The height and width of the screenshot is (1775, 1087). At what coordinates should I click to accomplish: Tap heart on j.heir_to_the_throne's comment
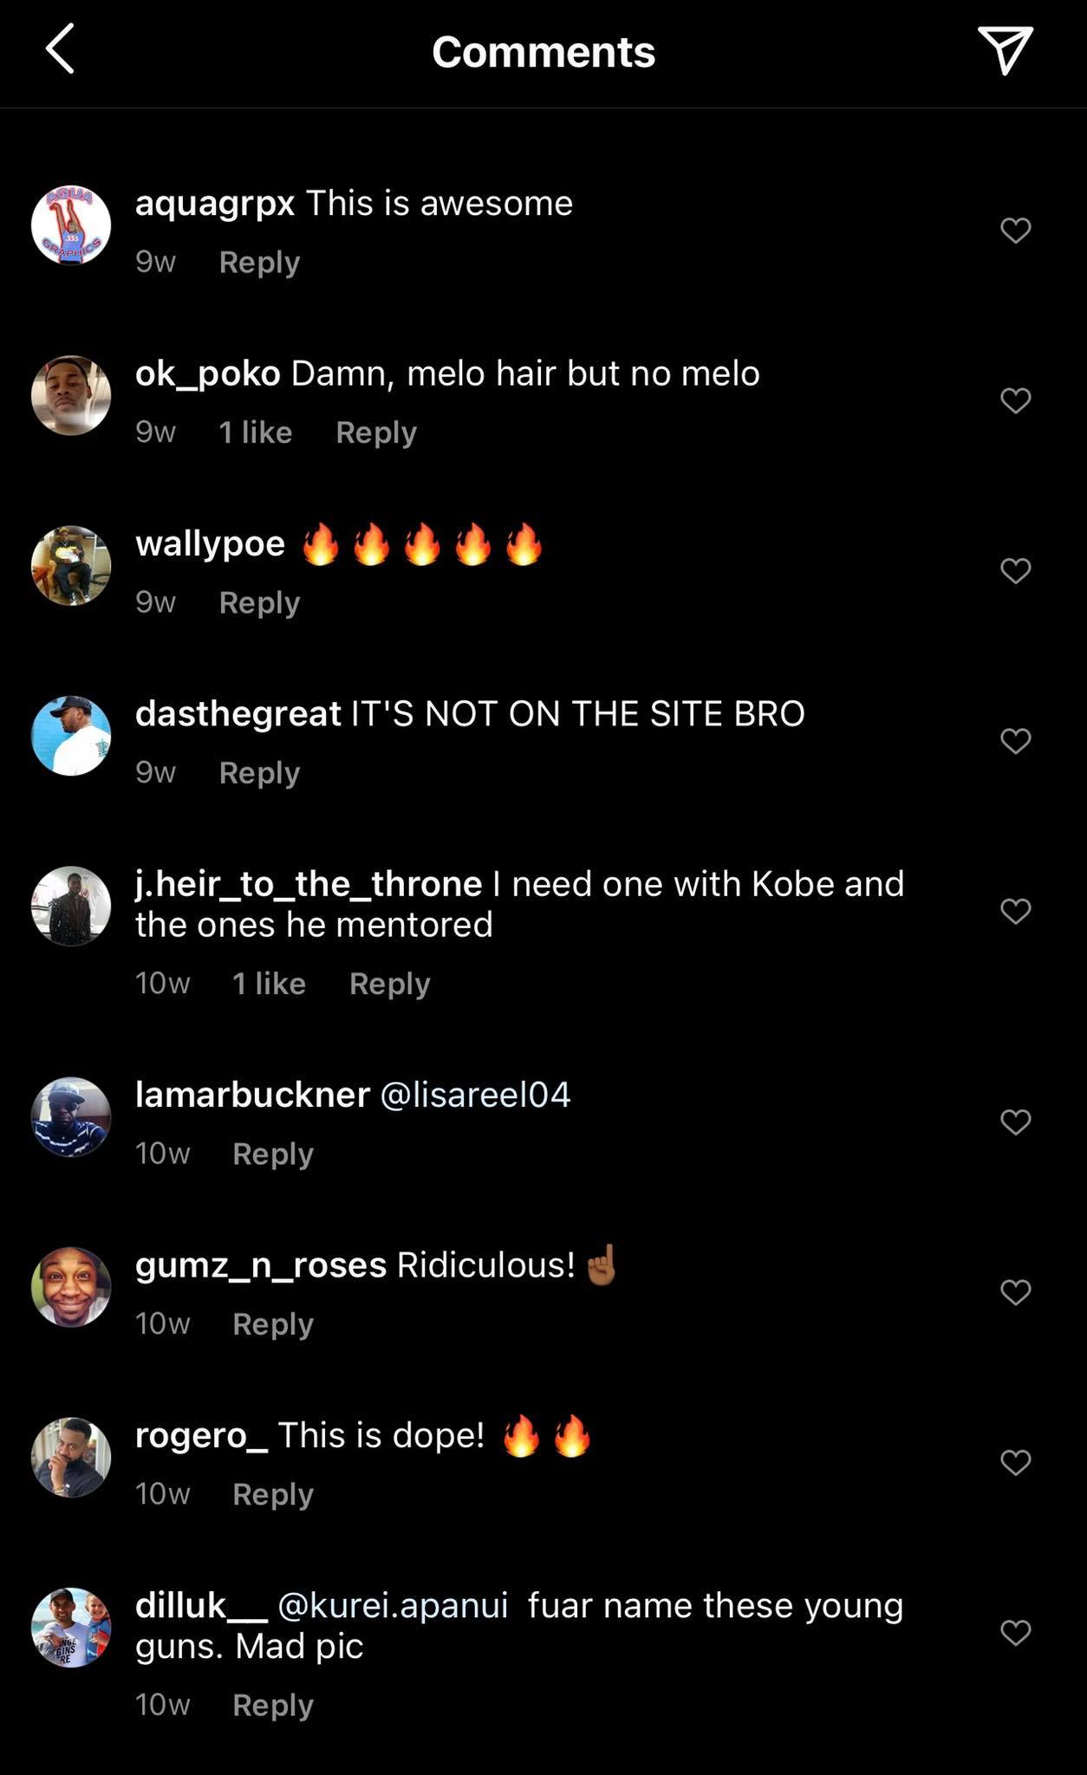pyautogui.click(x=1015, y=911)
